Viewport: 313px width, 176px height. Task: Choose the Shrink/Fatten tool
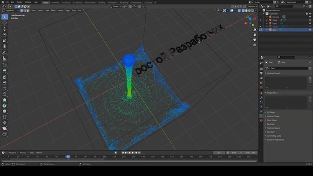pyautogui.click(x=4, y=123)
